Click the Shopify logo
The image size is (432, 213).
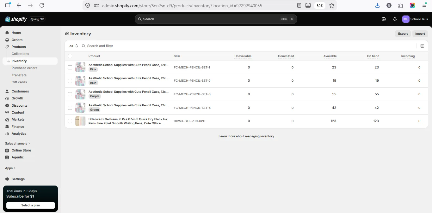tap(16, 19)
